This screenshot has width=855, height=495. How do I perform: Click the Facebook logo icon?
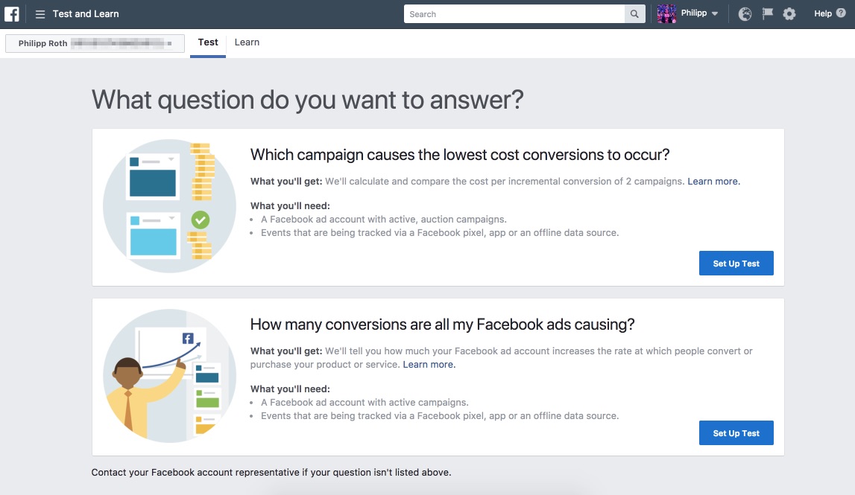(x=12, y=13)
